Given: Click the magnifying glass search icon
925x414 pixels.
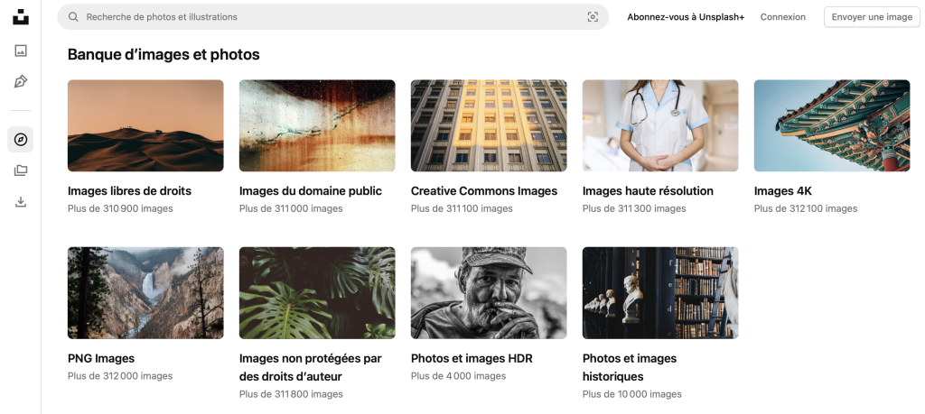Looking at the screenshot, I should tap(73, 17).
